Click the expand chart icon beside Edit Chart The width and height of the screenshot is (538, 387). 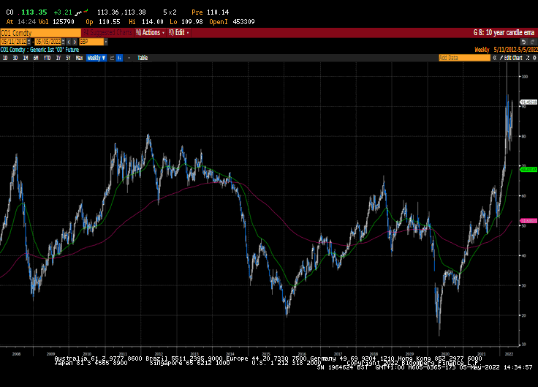(x=528, y=58)
